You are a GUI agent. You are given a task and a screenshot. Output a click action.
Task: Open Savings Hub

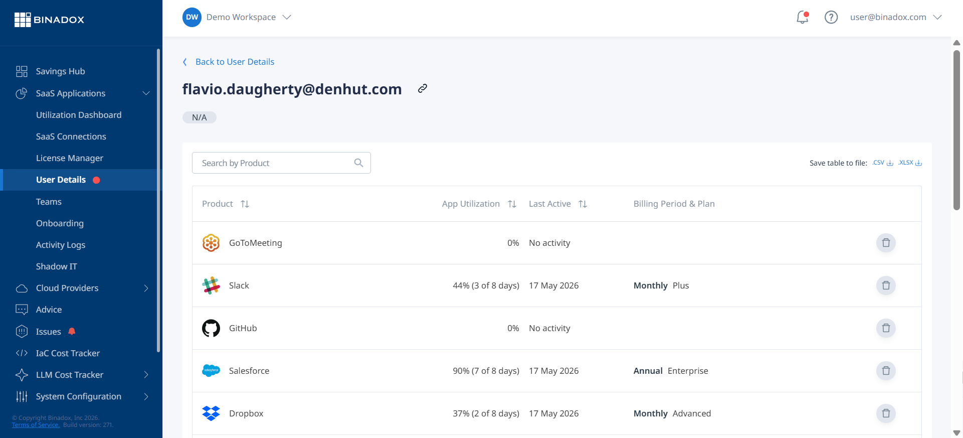pyautogui.click(x=61, y=71)
